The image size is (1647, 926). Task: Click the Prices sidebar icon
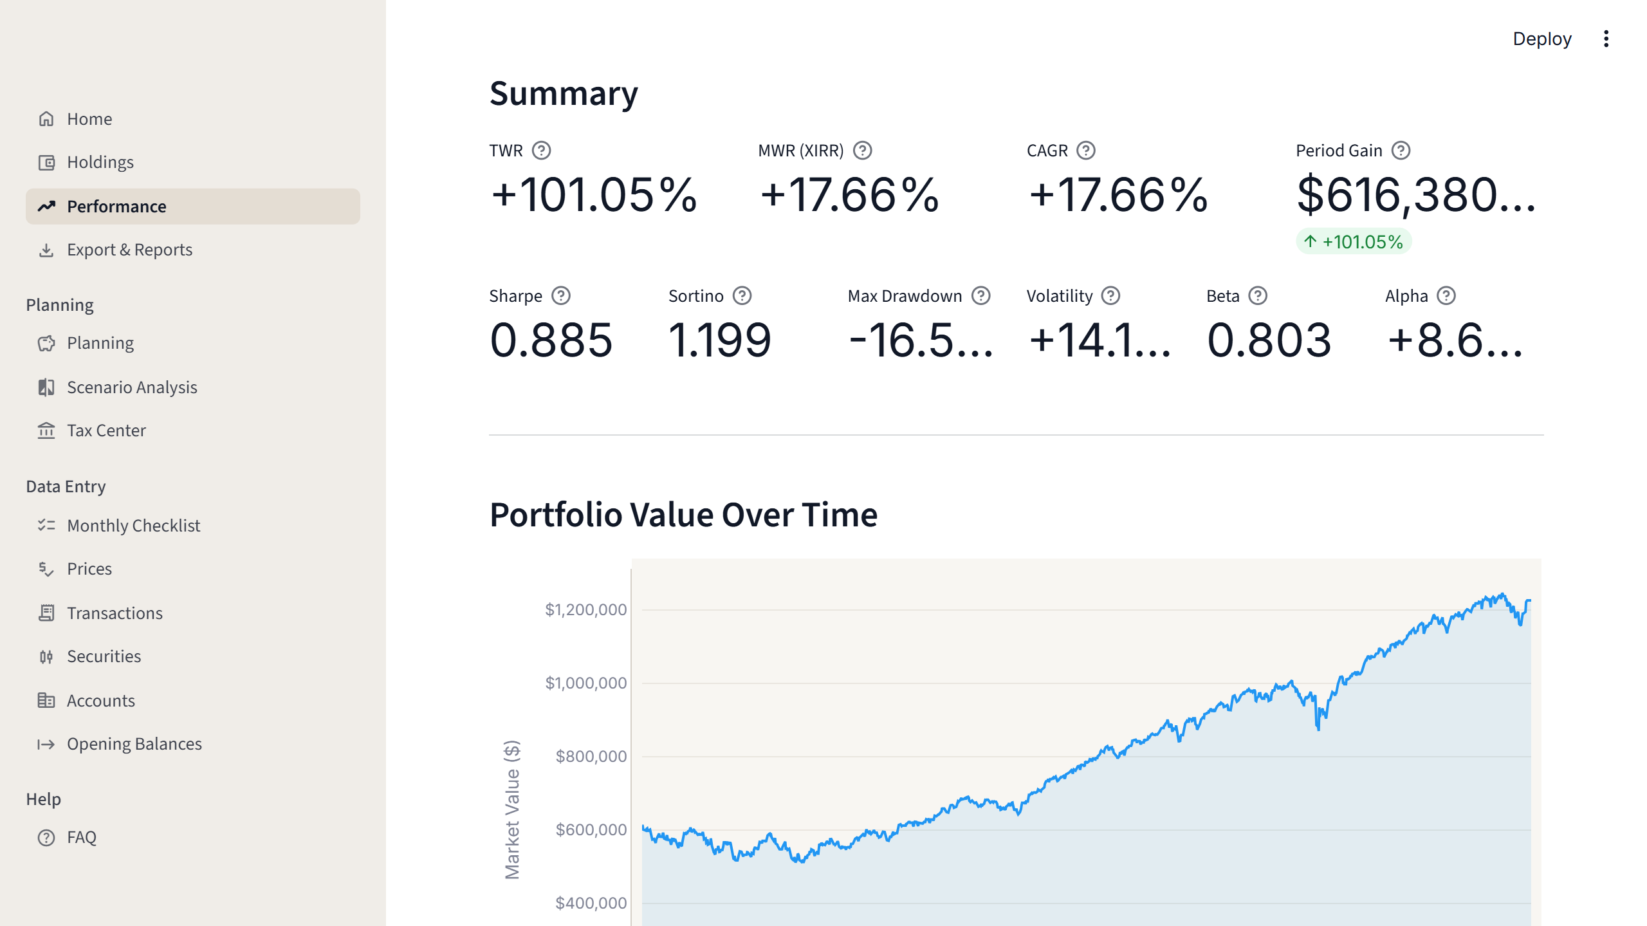[46, 569]
